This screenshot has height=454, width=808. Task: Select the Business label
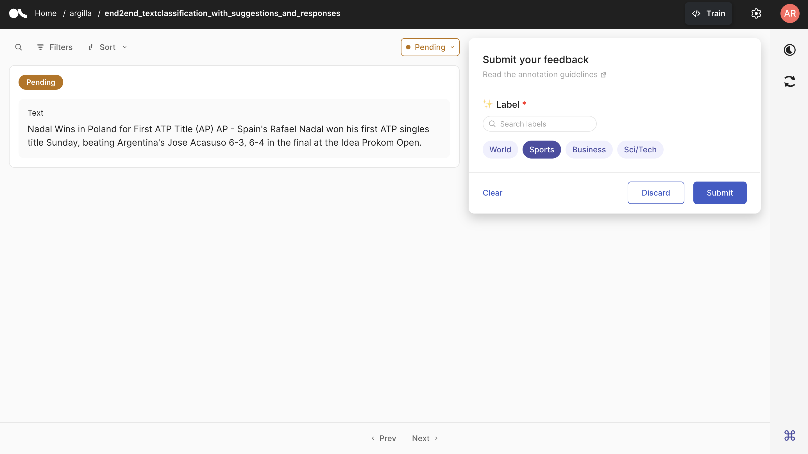(589, 150)
